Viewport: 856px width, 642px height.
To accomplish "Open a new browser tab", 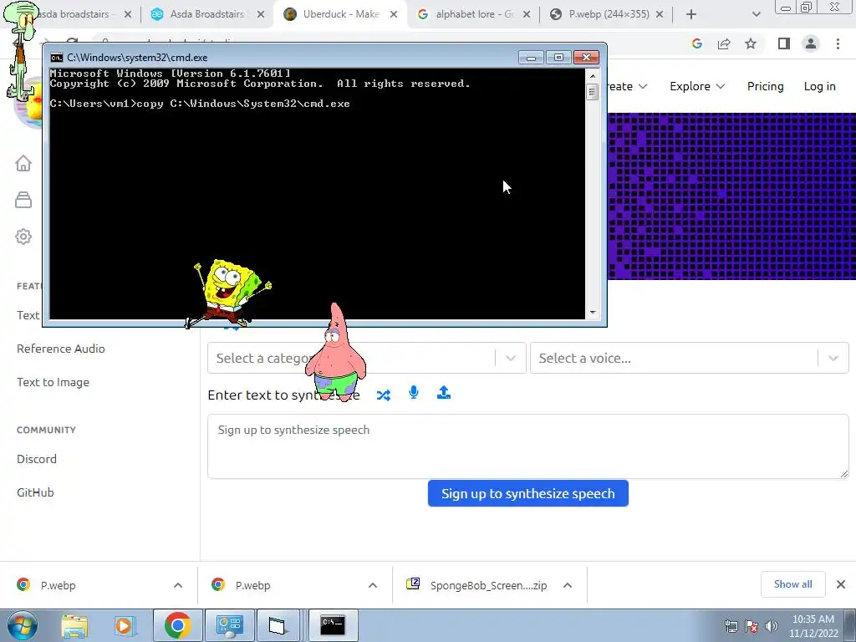I will point(691,14).
